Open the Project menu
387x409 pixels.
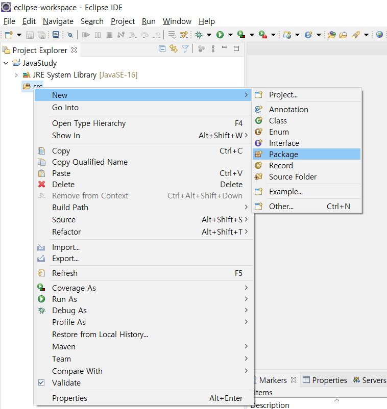click(123, 21)
